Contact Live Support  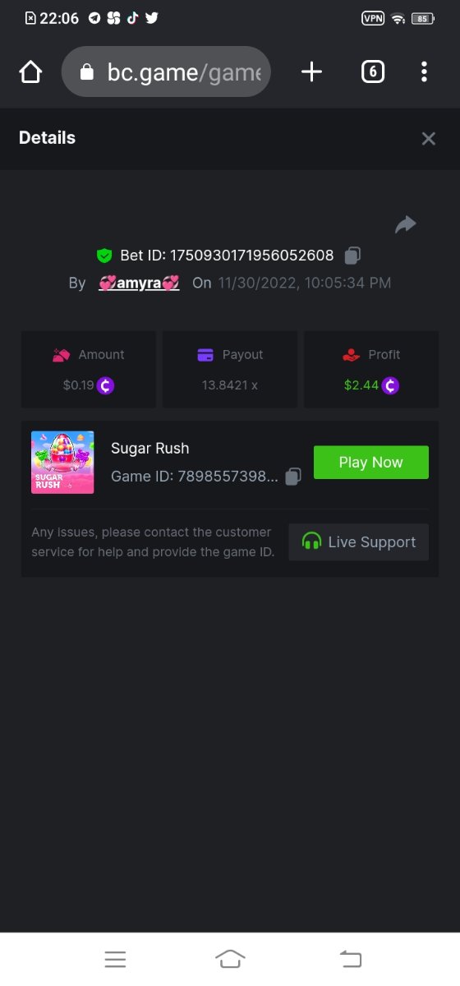(359, 542)
